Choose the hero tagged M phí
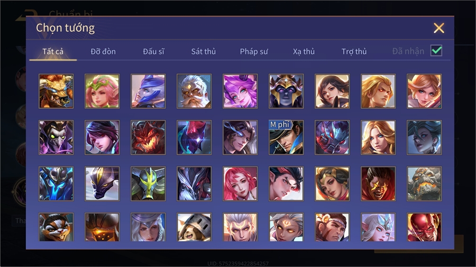 (286, 137)
